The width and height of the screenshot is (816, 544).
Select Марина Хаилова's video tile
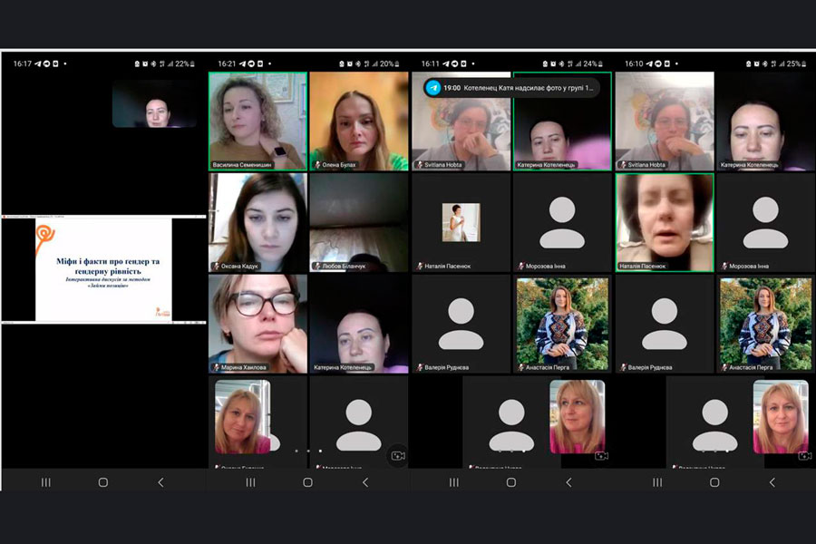pos(257,324)
